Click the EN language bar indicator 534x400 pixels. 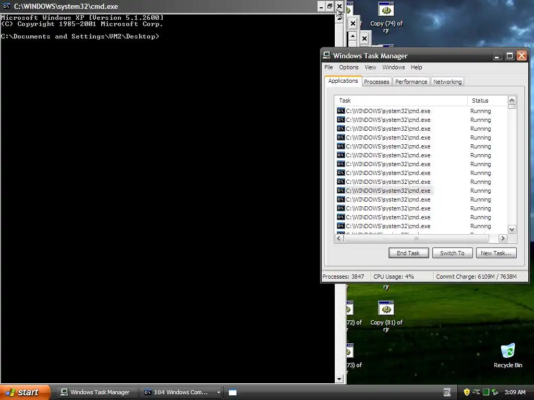447,392
